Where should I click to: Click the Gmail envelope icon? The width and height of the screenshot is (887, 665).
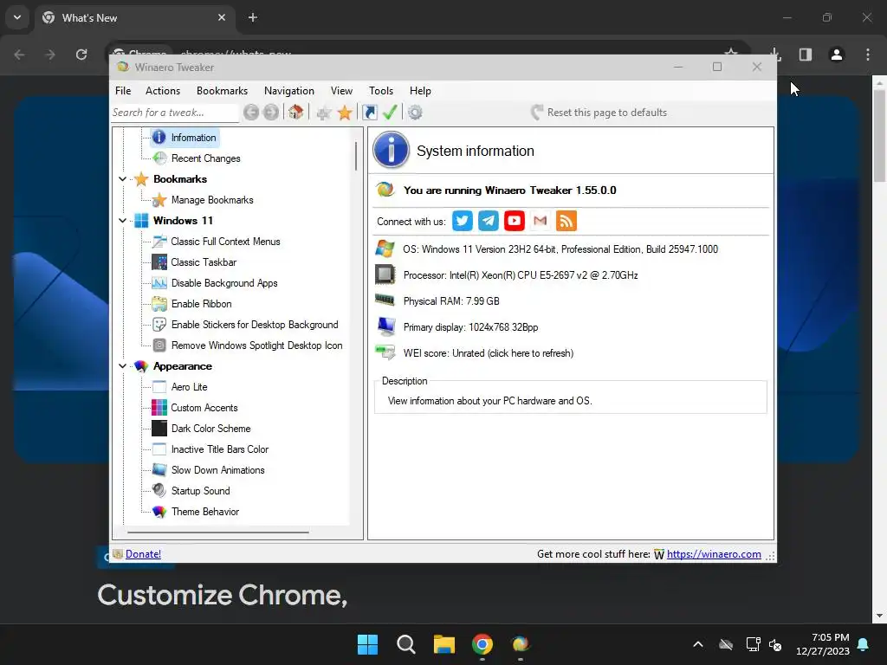541,221
